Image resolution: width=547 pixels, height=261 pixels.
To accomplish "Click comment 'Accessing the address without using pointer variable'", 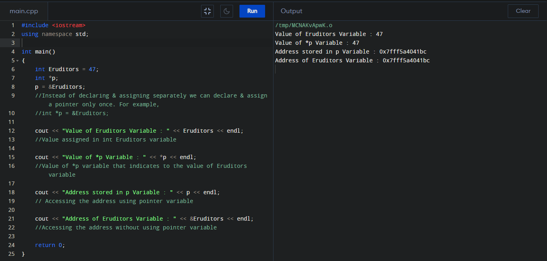I will pyautogui.click(x=126, y=227).
